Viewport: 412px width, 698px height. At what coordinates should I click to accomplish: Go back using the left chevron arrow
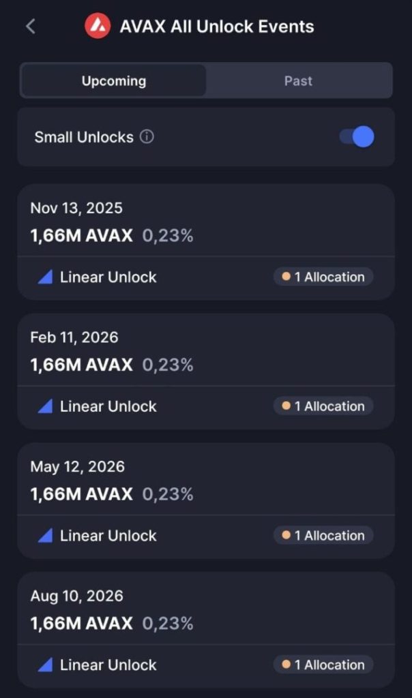(x=30, y=27)
